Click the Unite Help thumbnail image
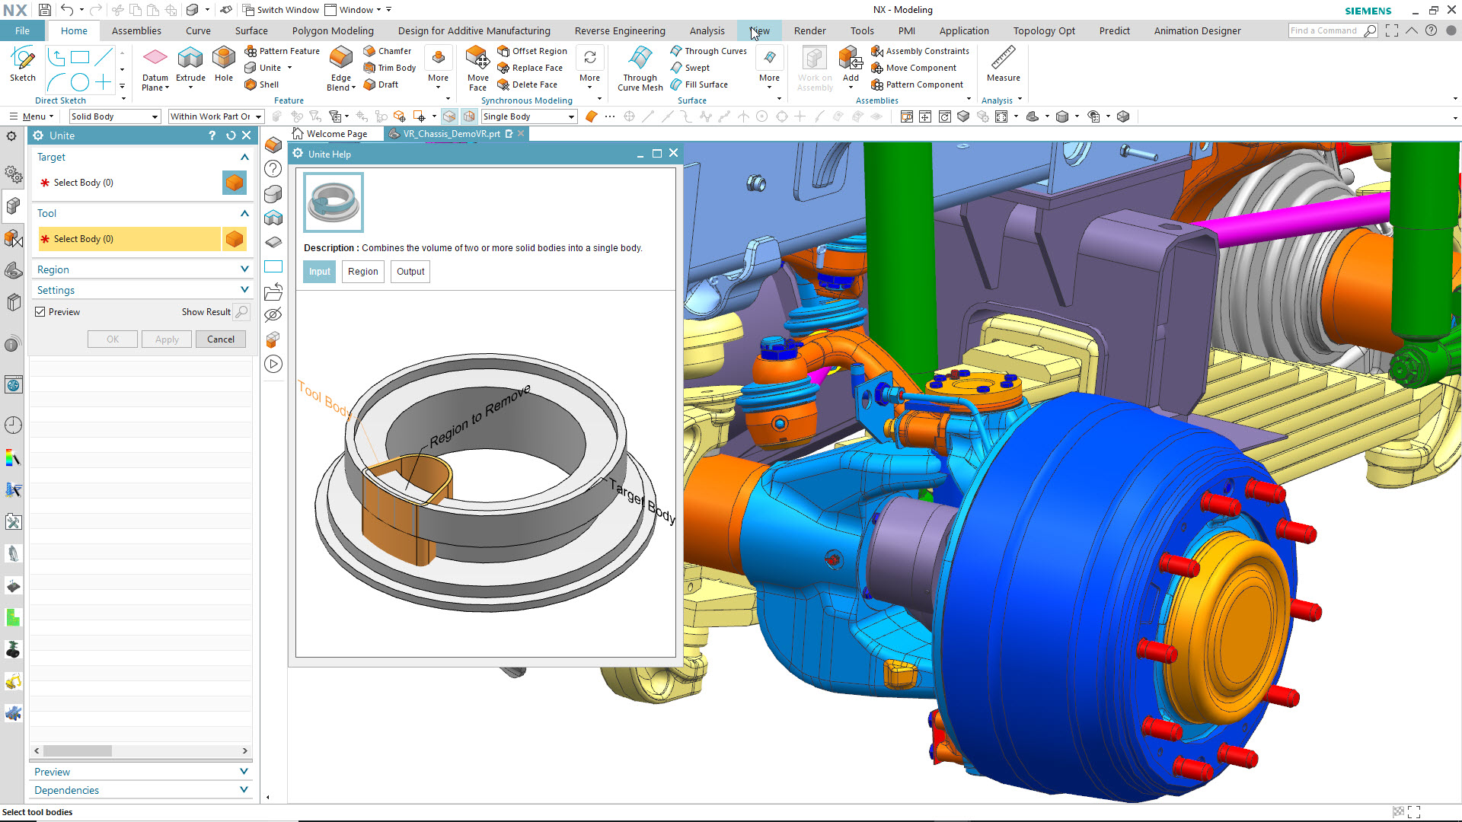 tap(334, 201)
